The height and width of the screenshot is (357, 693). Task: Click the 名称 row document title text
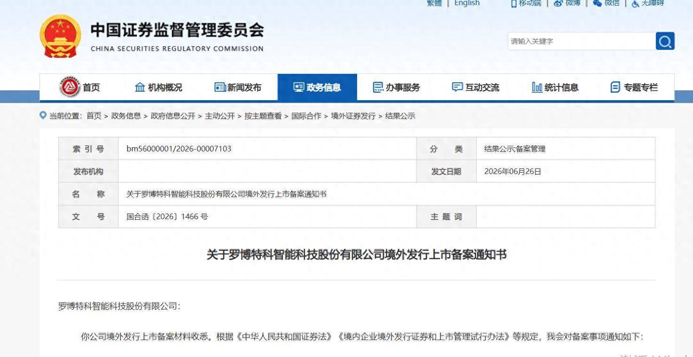pyautogui.click(x=226, y=194)
